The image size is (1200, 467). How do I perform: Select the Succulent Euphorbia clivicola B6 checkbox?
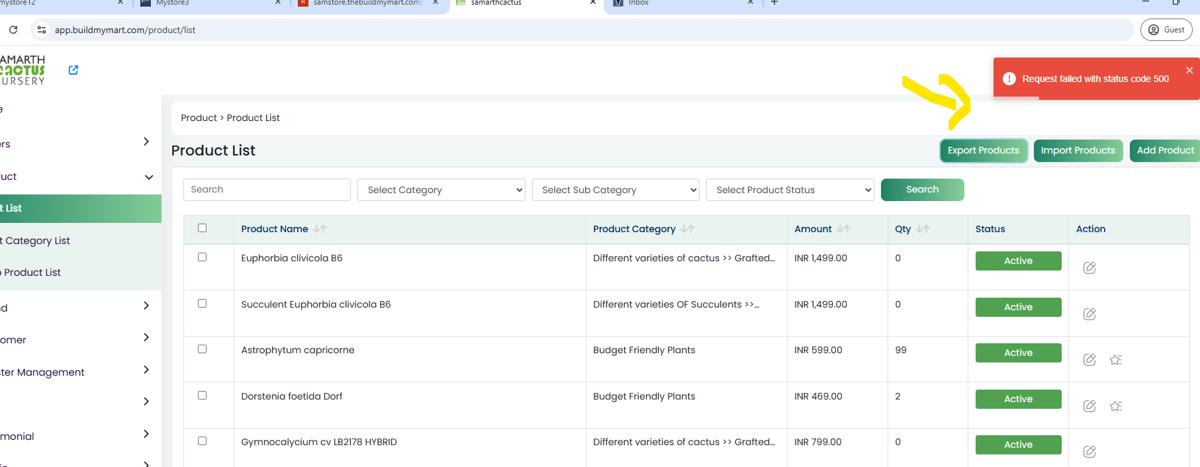coord(203,304)
